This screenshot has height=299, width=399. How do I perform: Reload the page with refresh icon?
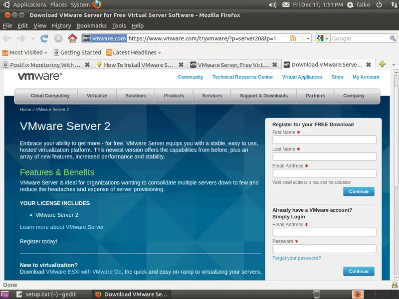point(44,38)
